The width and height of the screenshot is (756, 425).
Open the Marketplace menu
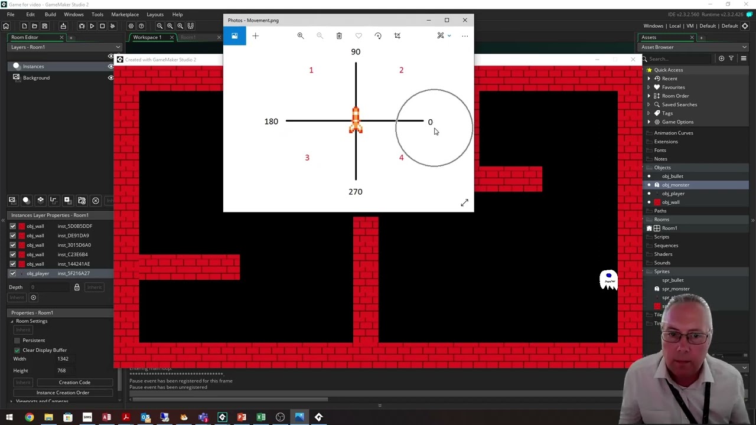125,14
